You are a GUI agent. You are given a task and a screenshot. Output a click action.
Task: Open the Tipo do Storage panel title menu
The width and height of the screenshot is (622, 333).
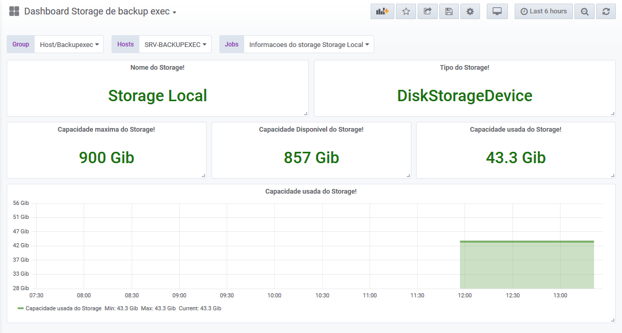tap(465, 68)
